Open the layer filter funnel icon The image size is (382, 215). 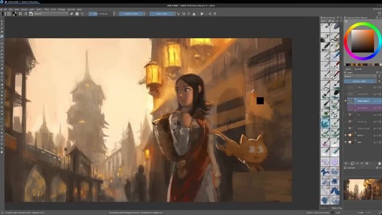(379, 76)
